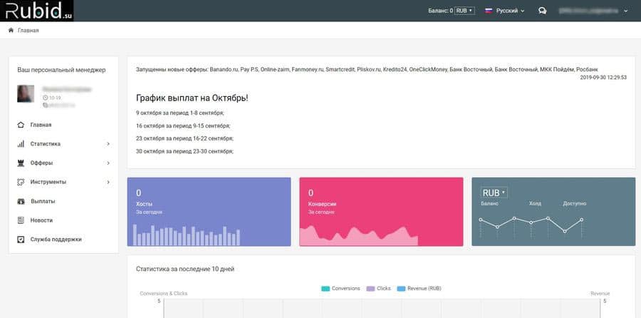Click the personal manager avatar photo
The width and height of the screenshot is (641, 318).
[x=26, y=93]
